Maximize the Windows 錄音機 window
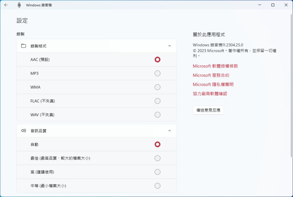The height and width of the screenshot is (197, 293). [x=273, y=5]
